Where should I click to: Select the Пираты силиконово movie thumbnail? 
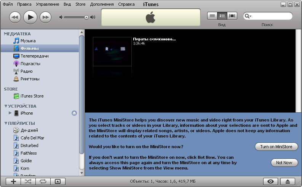[112, 52]
